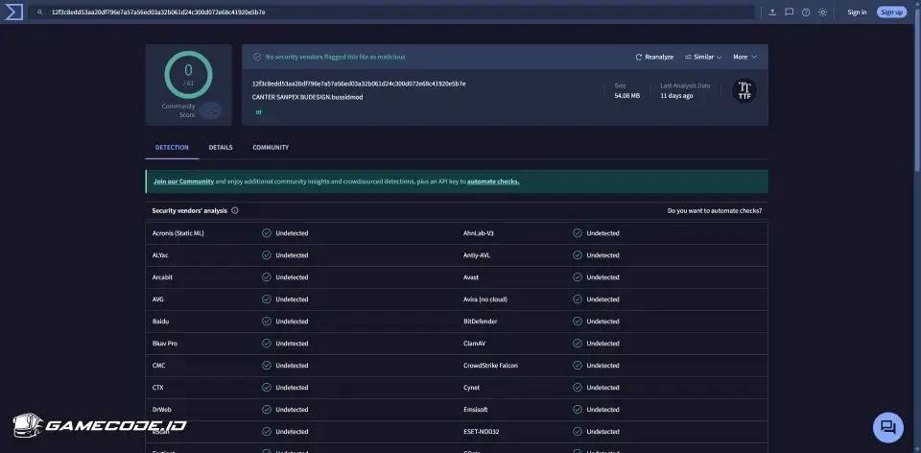This screenshot has width=921, height=453.
Task: Switch to the Details tab
Action: [221, 148]
